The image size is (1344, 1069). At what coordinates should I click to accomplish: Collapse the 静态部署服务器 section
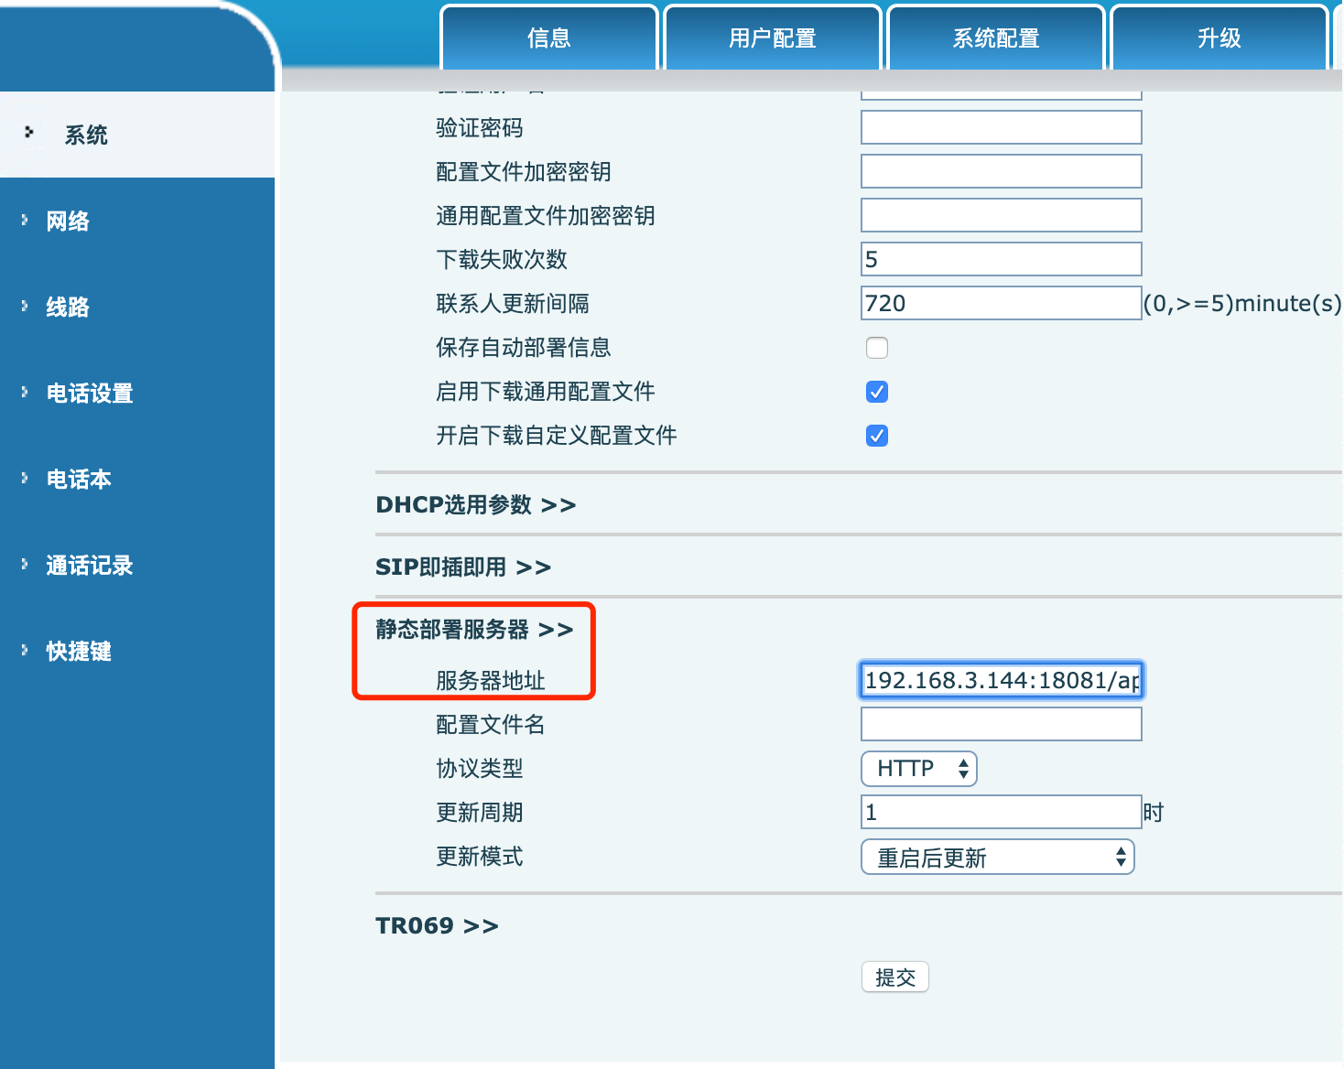(x=474, y=630)
